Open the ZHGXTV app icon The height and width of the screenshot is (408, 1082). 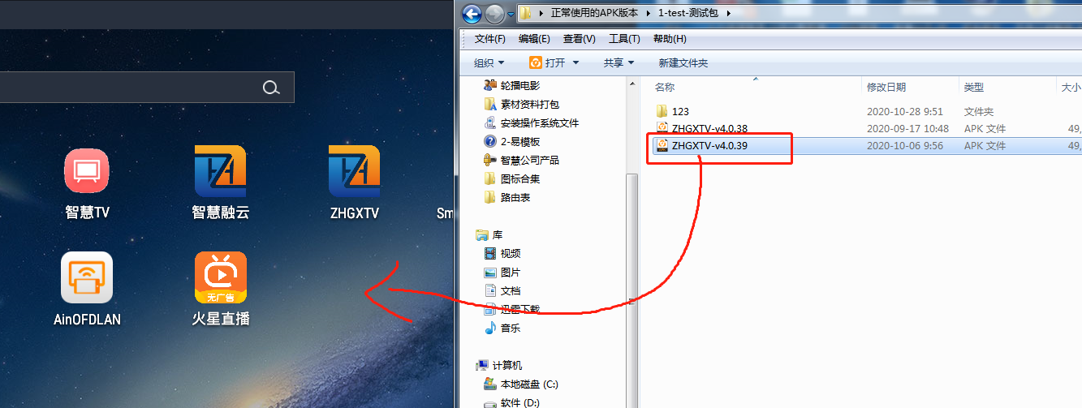pos(354,171)
